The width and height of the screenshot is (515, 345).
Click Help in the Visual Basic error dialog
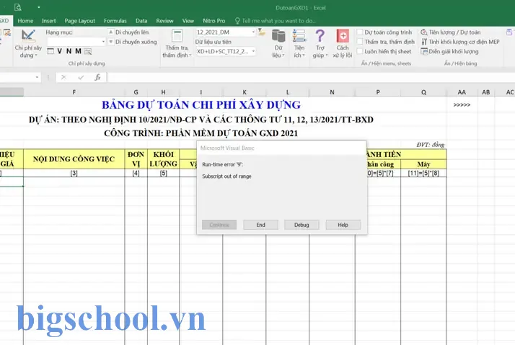pyautogui.click(x=343, y=225)
